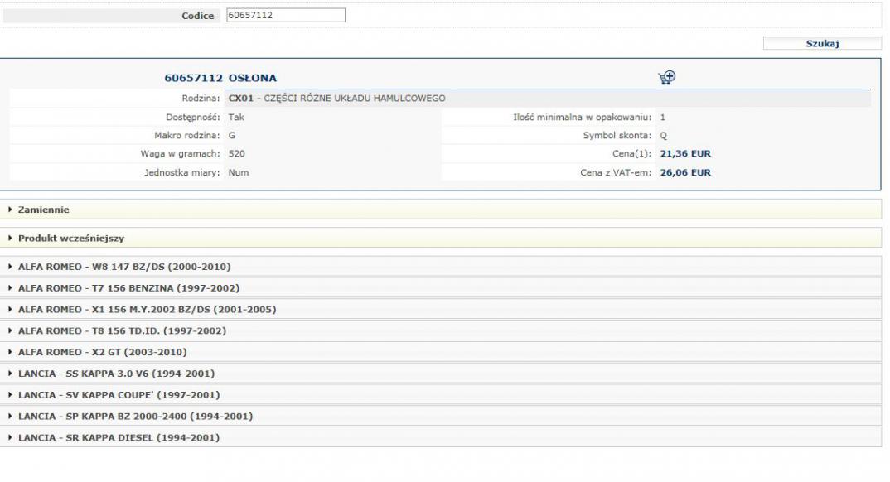Click the Symbol skonta value Q
The width and height of the screenshot is (890, 482).
click(664, 136)
